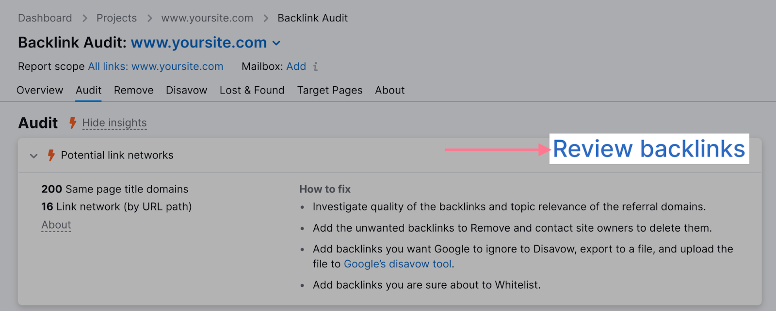The height and width of the screenshot is (311, 776).
Task: Click Add next to Mailbox
Action: [296, 67]
